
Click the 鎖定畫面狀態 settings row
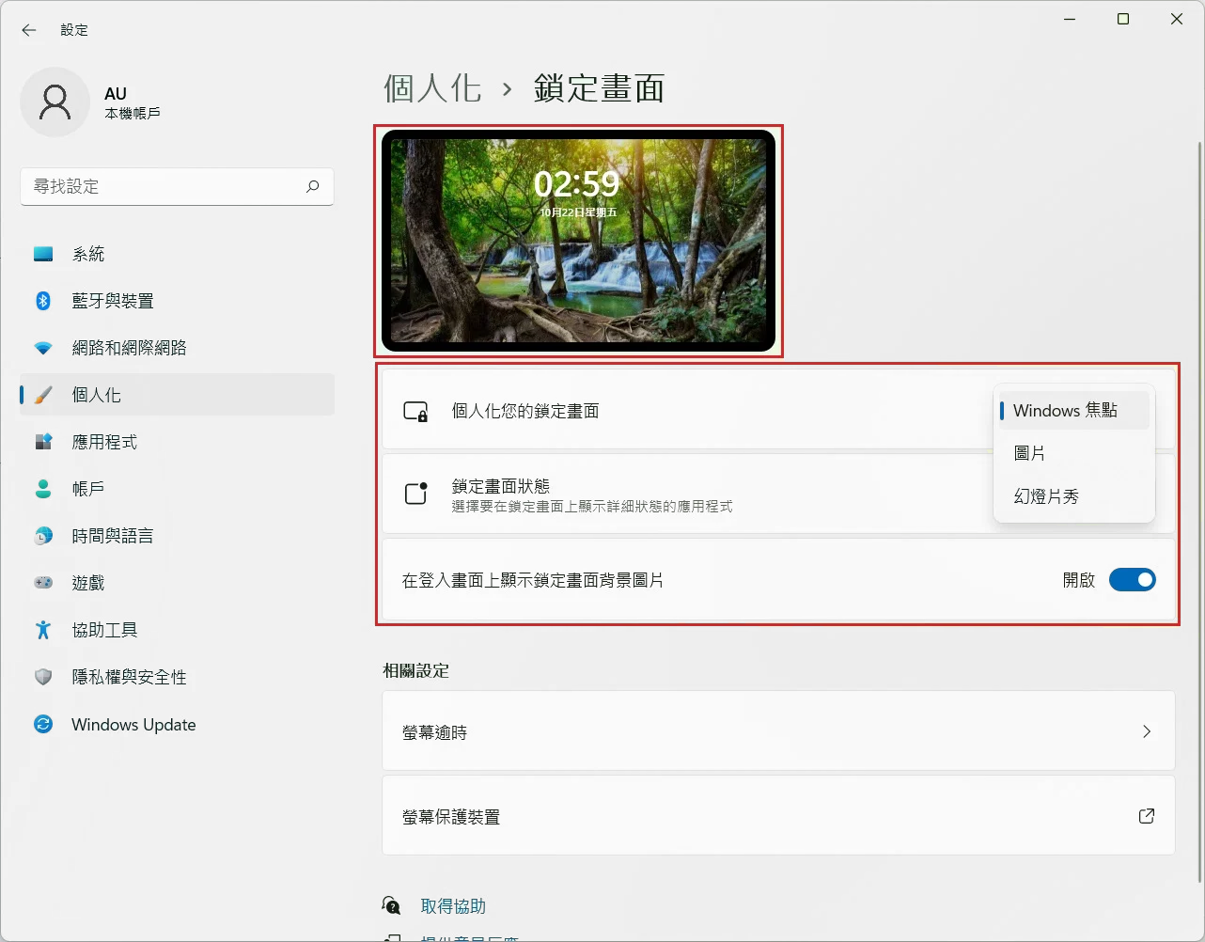tap(778, 494)
